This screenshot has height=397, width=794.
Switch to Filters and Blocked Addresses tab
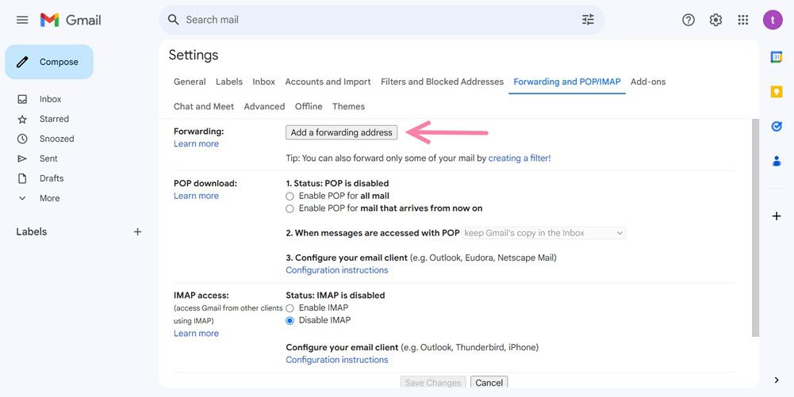[442, 82]
